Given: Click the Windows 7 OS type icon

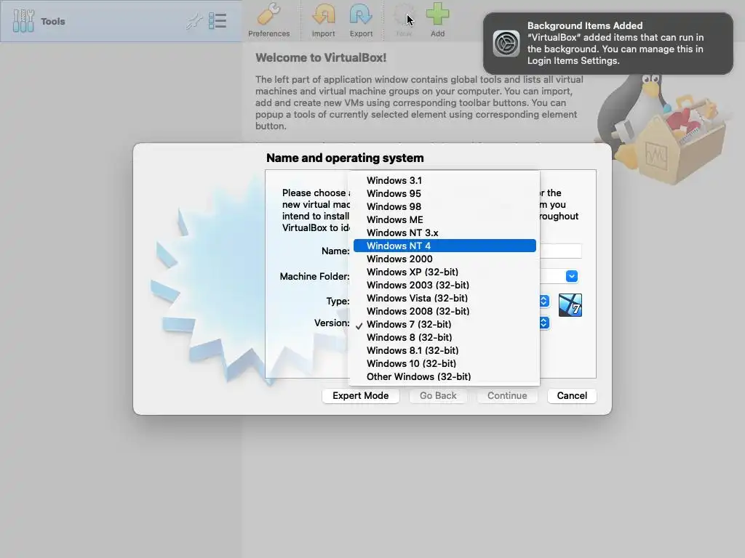Looking at the screenshot, I should [570, 305].
